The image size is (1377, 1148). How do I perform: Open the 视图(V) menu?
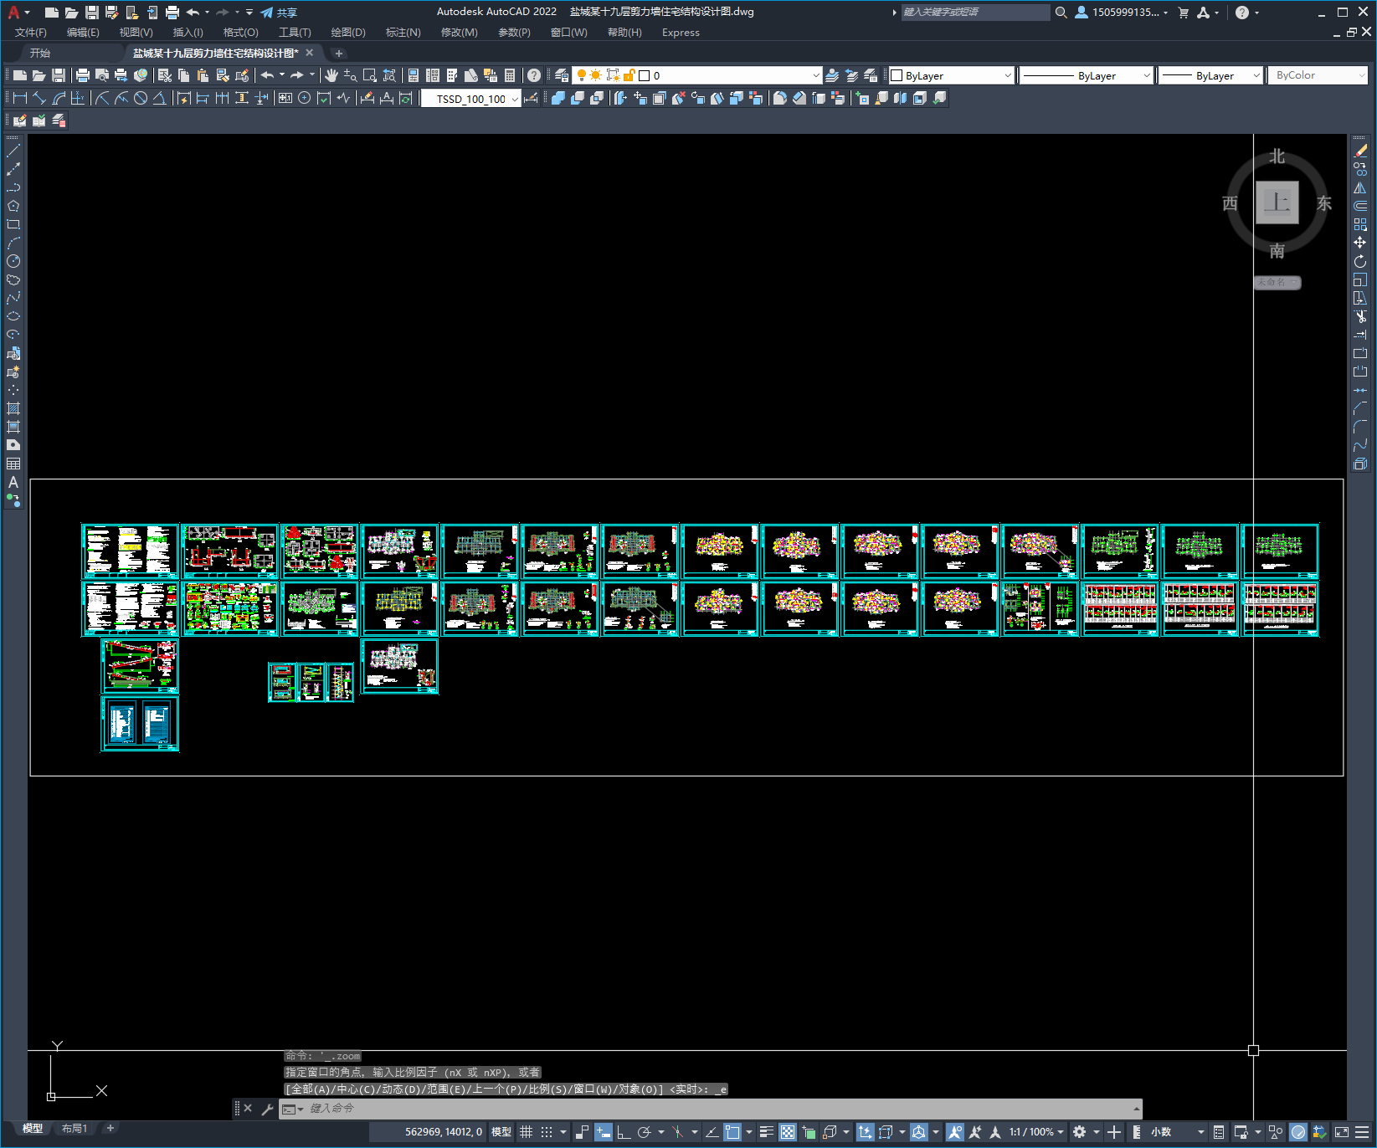136,33
